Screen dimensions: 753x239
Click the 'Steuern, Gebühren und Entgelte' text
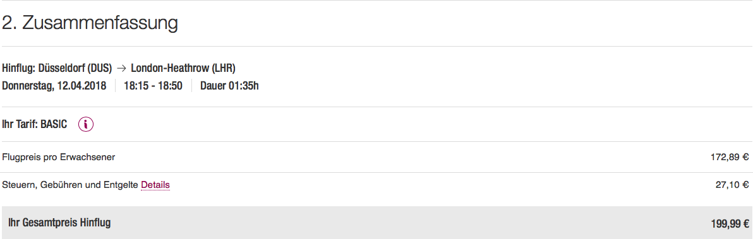[70, 185]
